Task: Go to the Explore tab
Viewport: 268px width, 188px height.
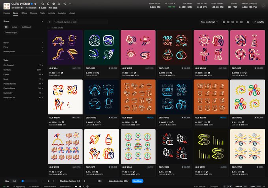Action: [x=7, y=13]
